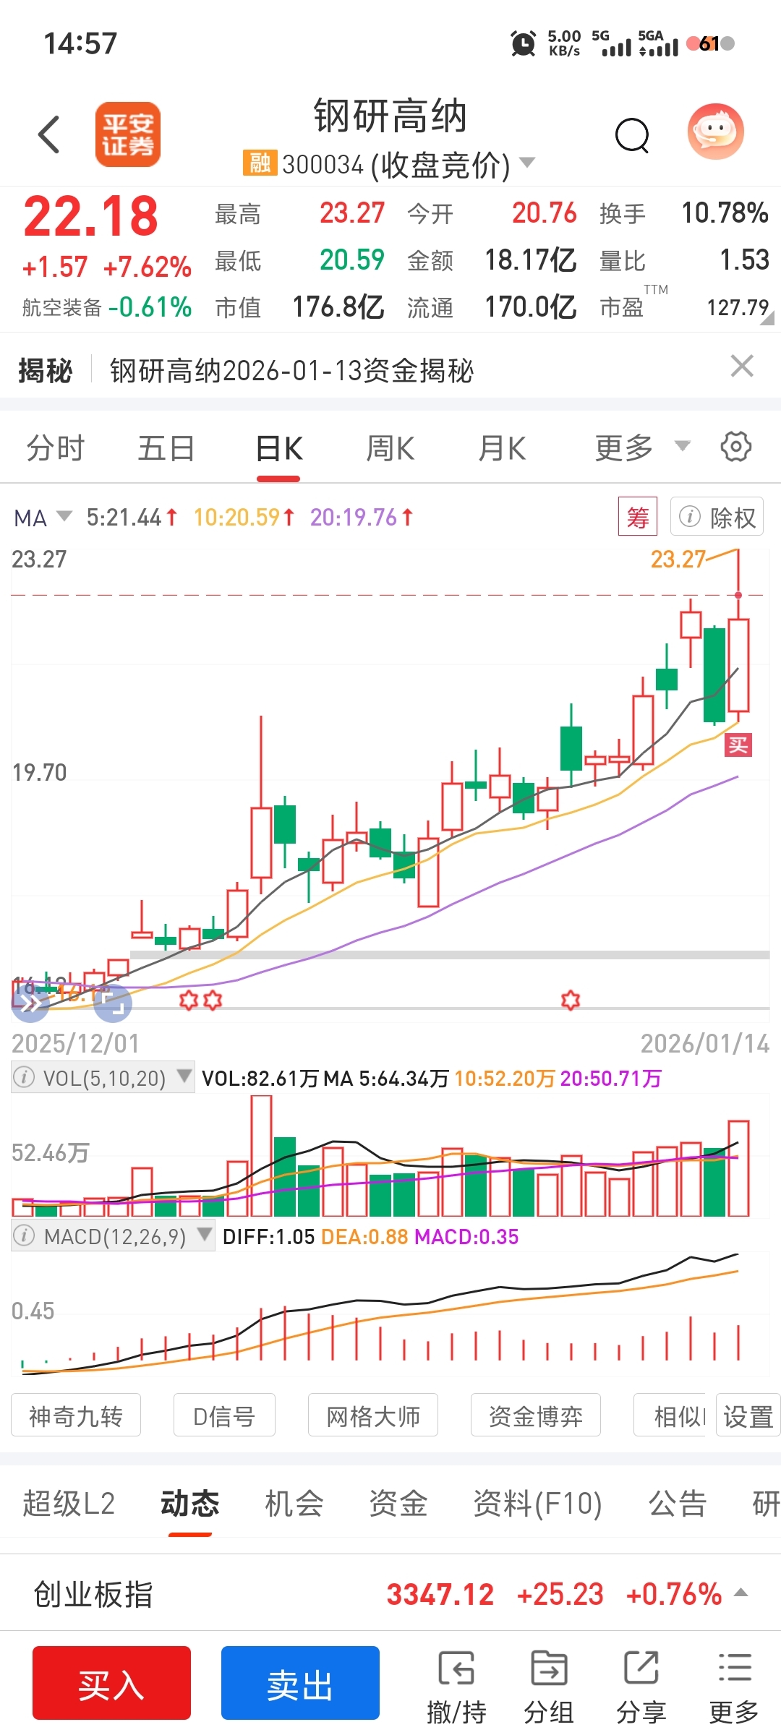Screen dimensions: 781x1735
Task: Tap the current price 22.18
Action: coord(91,217)
